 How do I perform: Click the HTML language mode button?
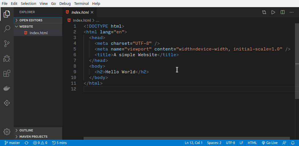(x=252, y=143)
